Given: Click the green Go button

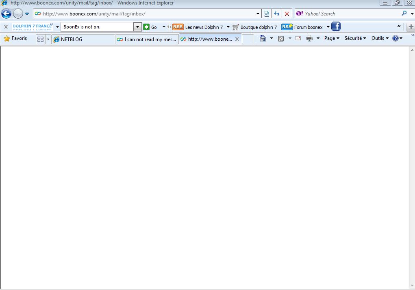Looking at the screenshot, I should tap(150, 27).
